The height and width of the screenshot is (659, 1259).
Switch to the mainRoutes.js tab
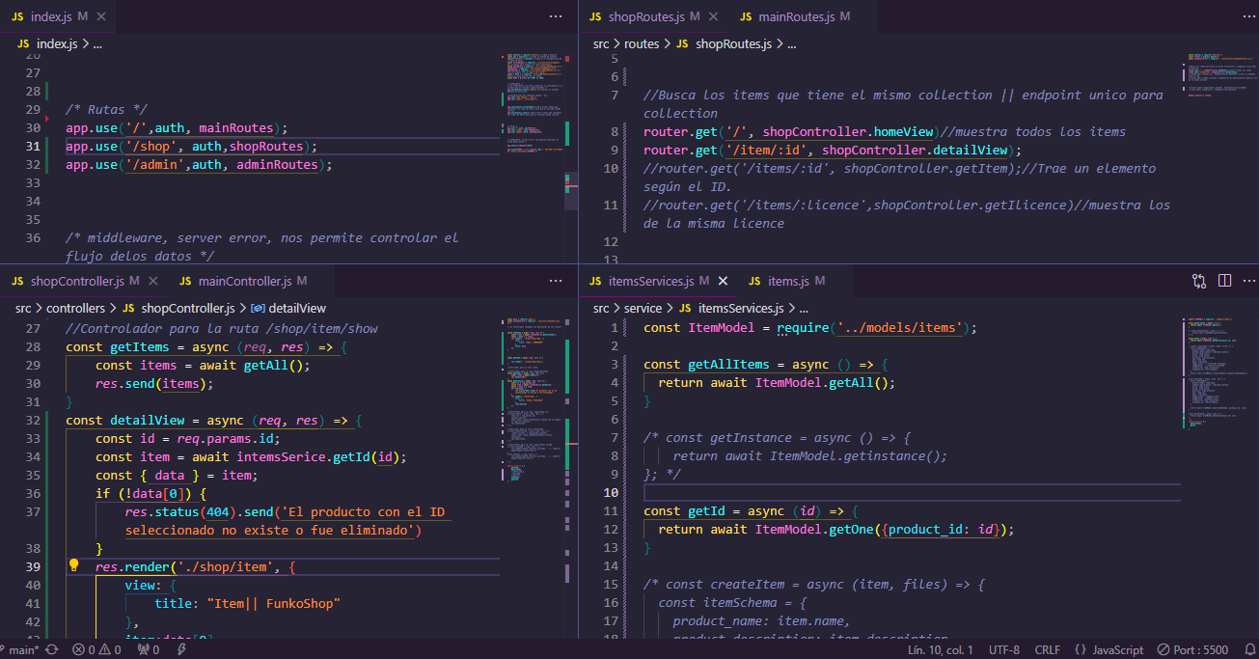pyautogui.click(x=797, y=16)
